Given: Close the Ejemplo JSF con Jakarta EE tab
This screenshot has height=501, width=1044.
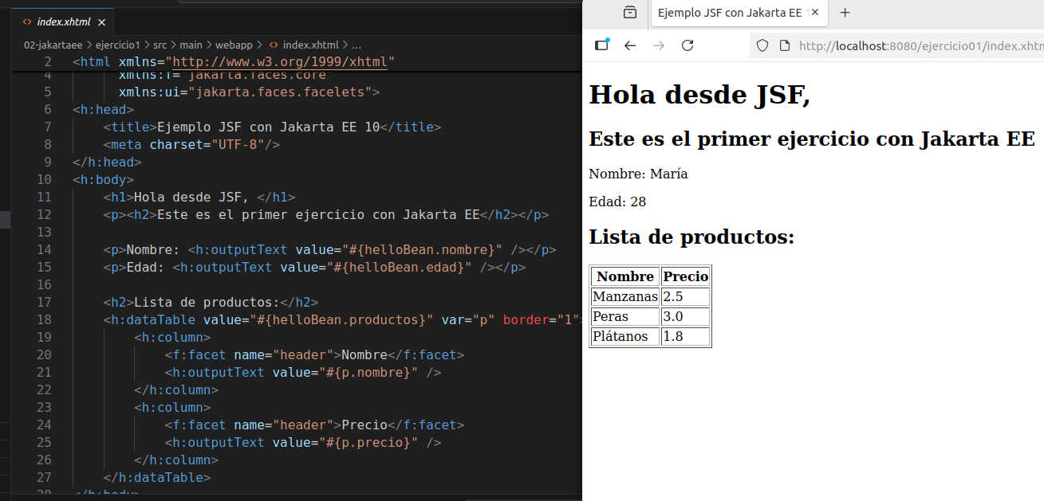Looking at the screenshot, I should point(814,13).
